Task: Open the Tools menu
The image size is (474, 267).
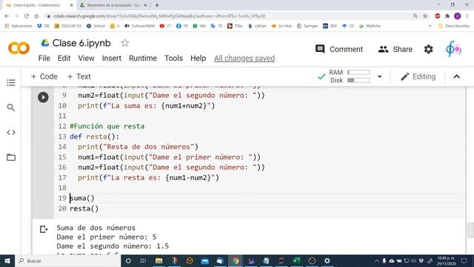Action: 173,58
